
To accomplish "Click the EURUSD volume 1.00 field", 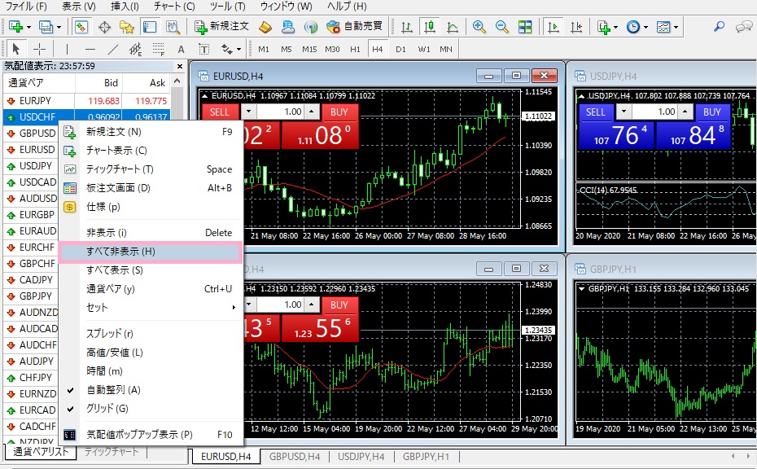I will click(281, 112).
